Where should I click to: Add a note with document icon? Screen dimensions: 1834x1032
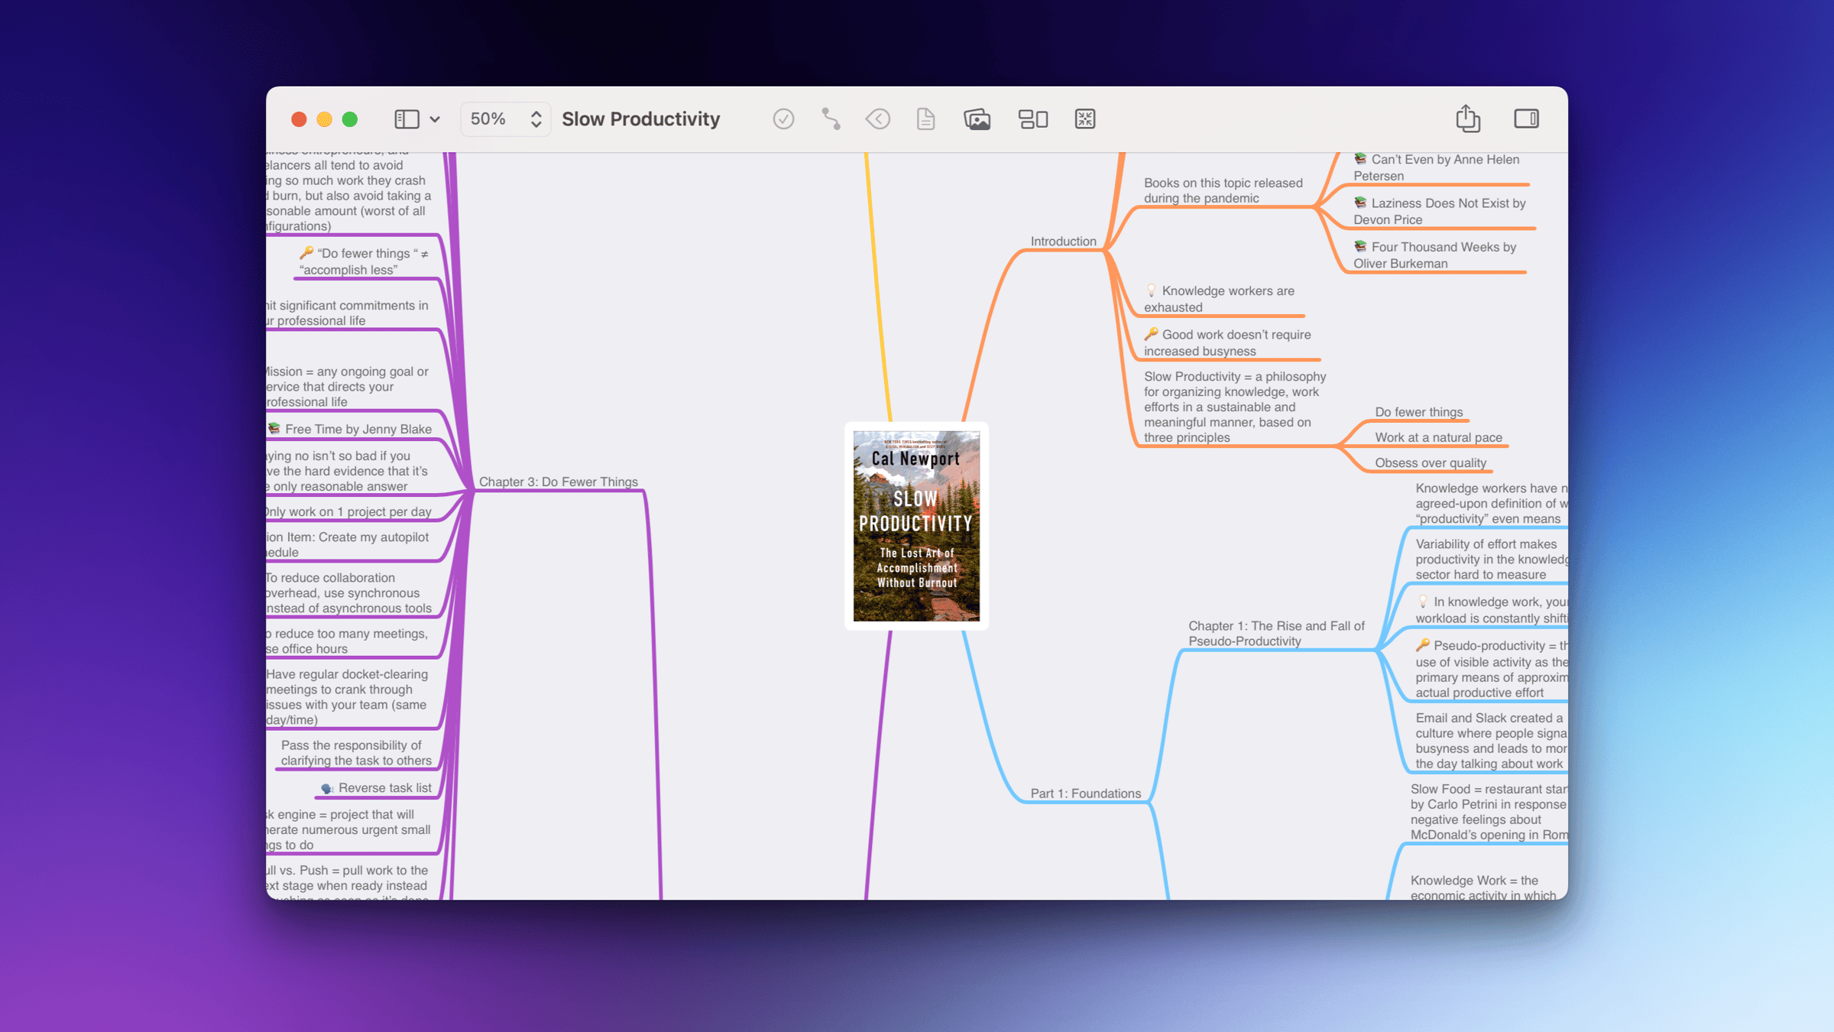[925, 119]
